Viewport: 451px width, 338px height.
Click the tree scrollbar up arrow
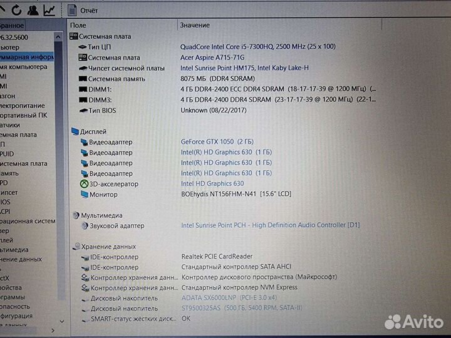point(58,37)
